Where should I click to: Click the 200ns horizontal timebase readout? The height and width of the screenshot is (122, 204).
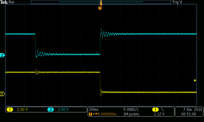(94, 110)
